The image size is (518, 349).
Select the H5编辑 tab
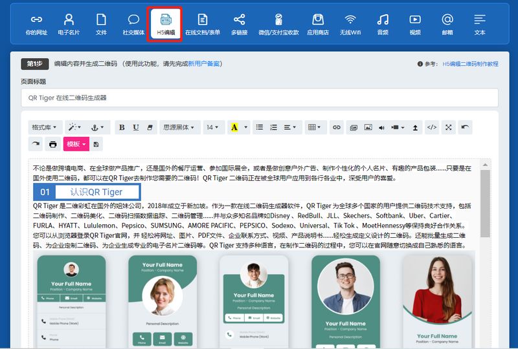[166, 25]
